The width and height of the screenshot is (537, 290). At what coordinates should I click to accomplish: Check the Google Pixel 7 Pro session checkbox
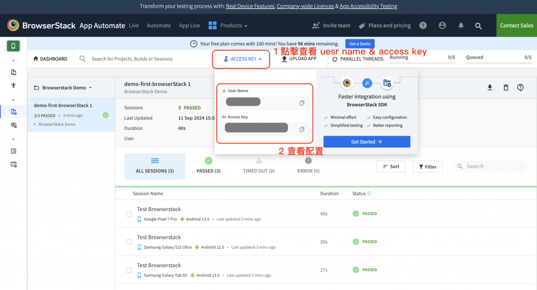pyautogui.click(x=129, y=214)
